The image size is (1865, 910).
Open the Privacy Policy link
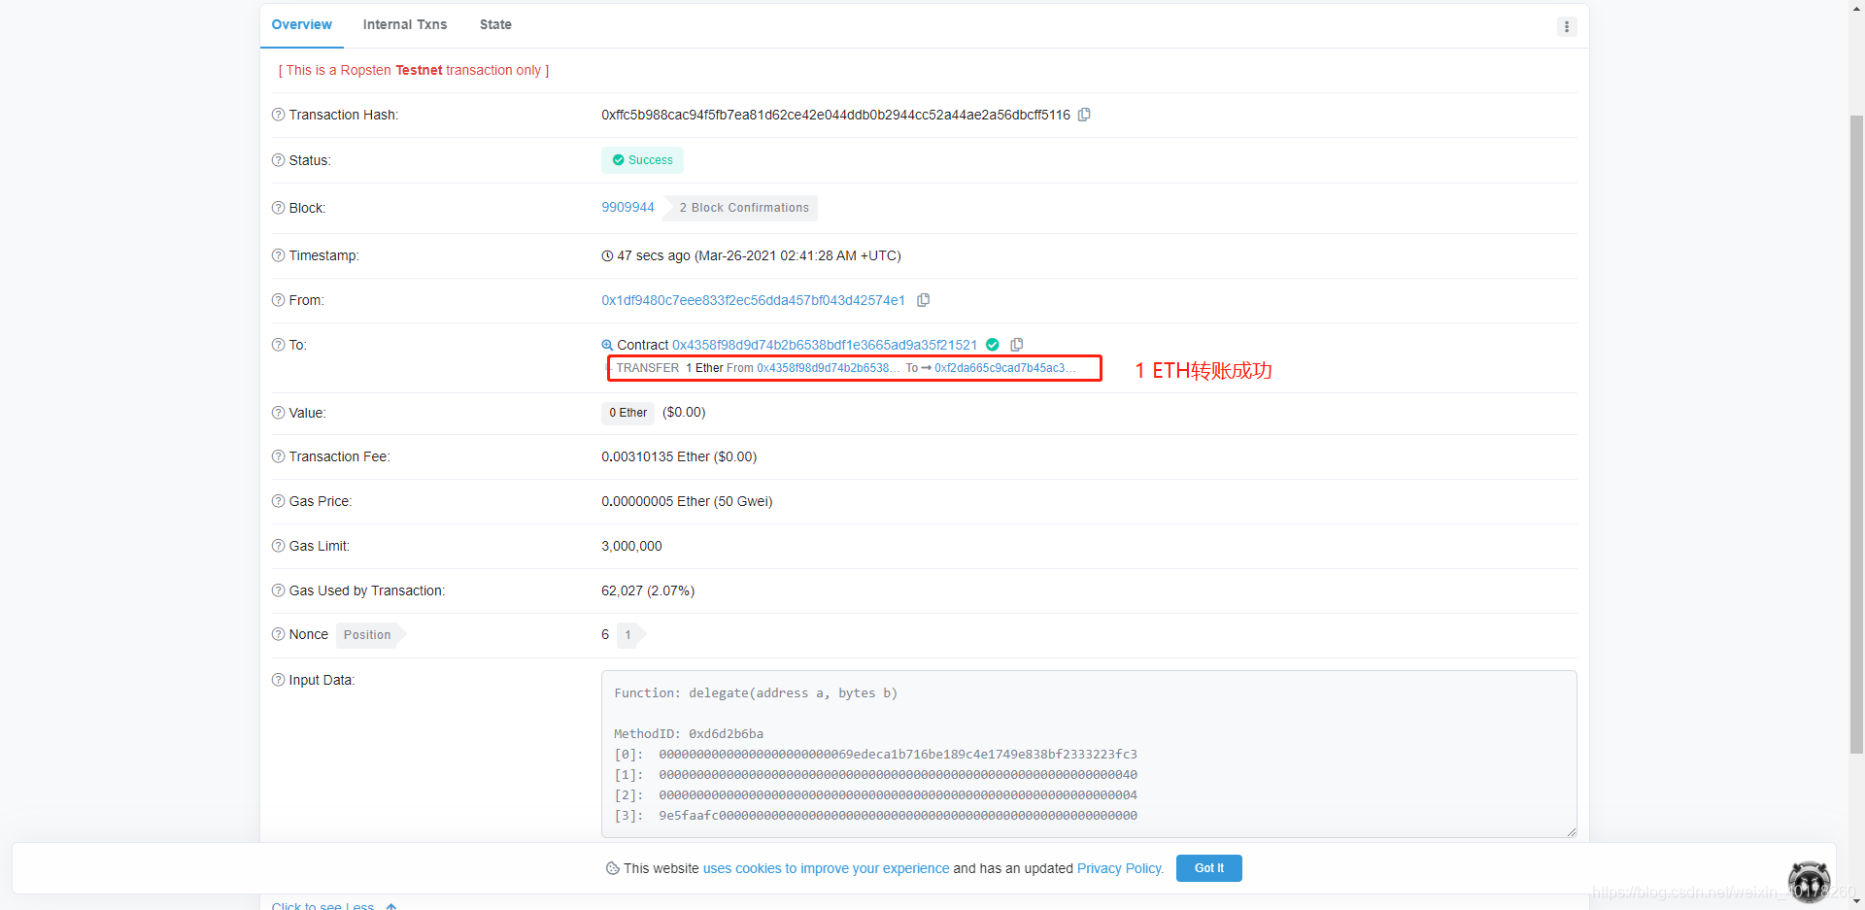coord(1120,868)
